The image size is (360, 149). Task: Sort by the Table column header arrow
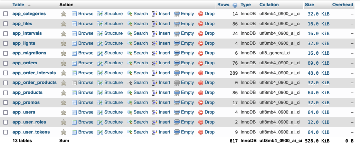pyautogui.click(x=29, y=5)
